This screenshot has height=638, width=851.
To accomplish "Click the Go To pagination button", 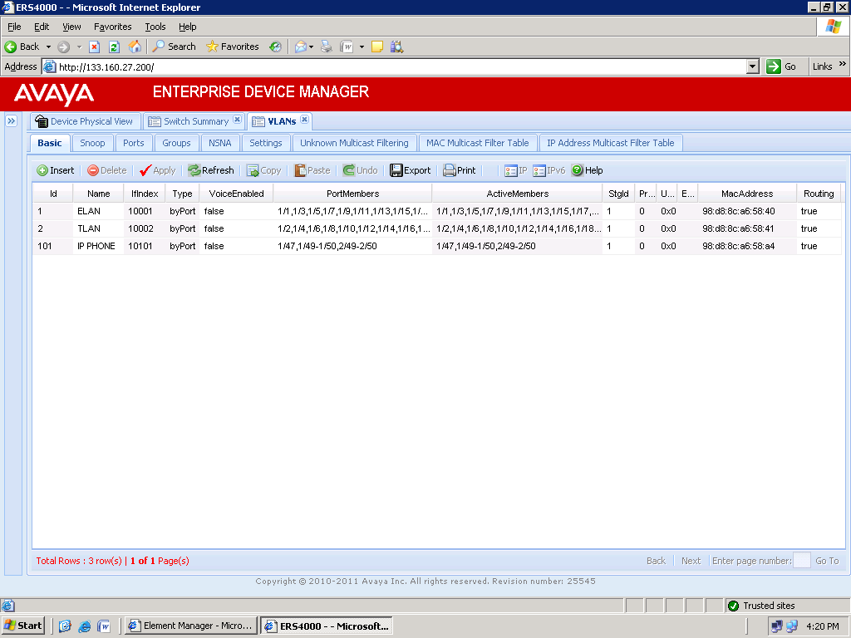I will click(x=827, y=561).
